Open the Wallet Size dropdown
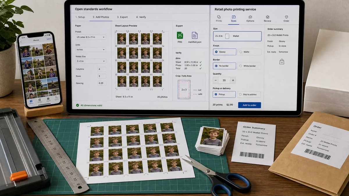 coord(90,61)
